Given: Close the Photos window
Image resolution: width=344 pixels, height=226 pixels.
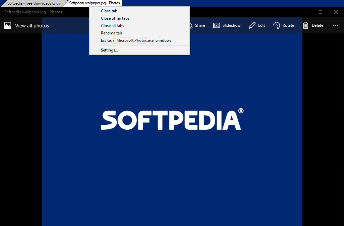Looking at the screenshot, I should click(336, 12).
